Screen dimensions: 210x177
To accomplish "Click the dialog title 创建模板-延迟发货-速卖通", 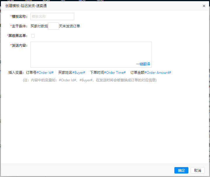I will pos(26,6).
